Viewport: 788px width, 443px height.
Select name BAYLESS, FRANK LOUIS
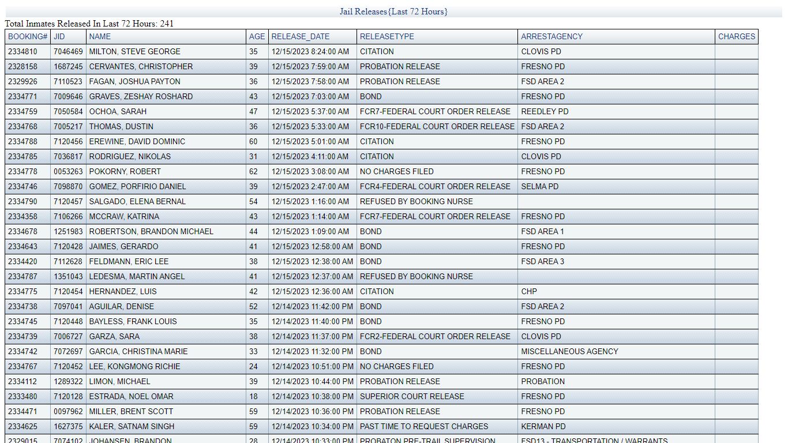coord(133,321)
